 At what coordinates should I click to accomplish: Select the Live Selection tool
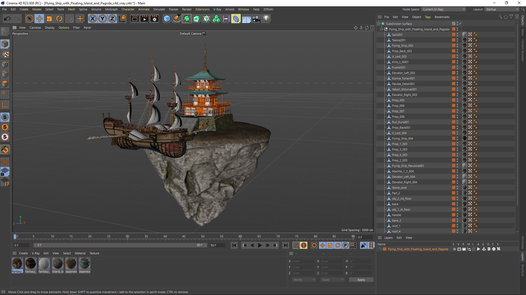point(29,19)
